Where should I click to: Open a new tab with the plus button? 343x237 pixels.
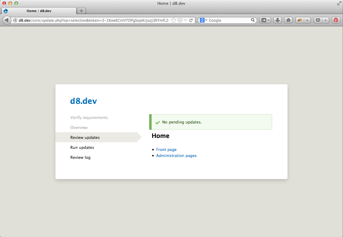click(81, 11)
